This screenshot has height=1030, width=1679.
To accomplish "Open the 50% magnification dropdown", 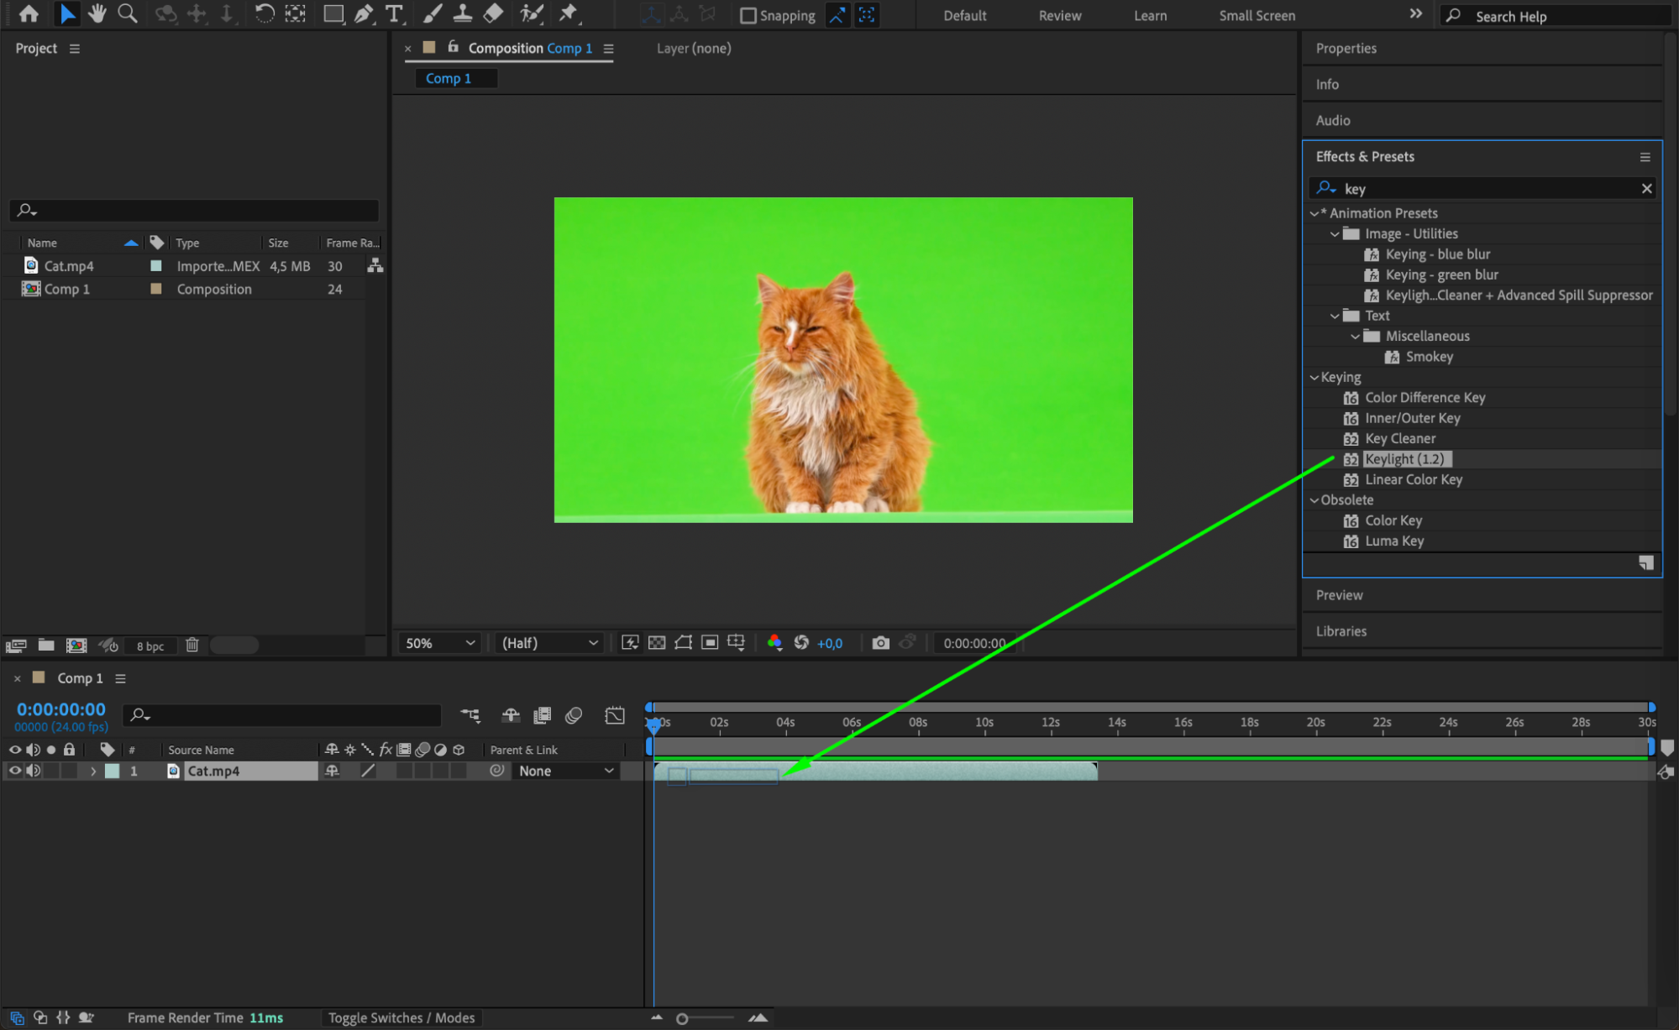I will point(440,643).
